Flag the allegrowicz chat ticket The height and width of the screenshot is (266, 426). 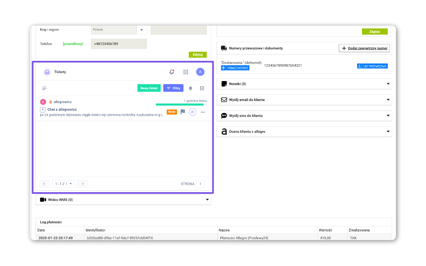coord(183,112)
